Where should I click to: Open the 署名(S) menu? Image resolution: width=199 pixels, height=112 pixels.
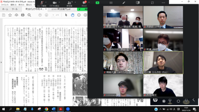[x=29, y=5]
